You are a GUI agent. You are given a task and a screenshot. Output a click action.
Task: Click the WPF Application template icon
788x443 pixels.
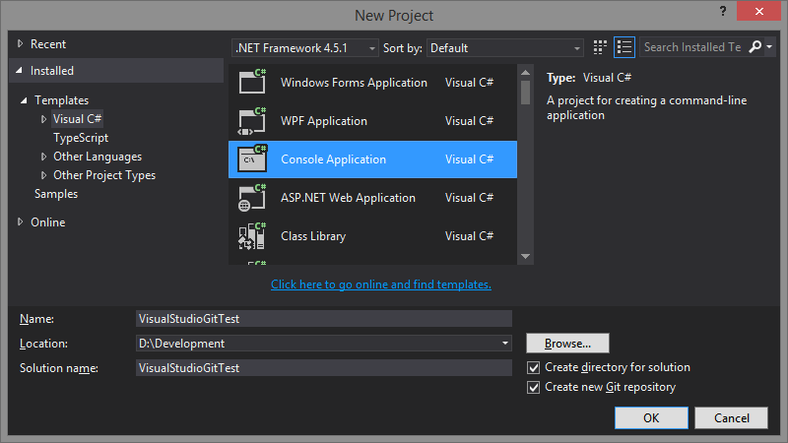tap(252, 121)
